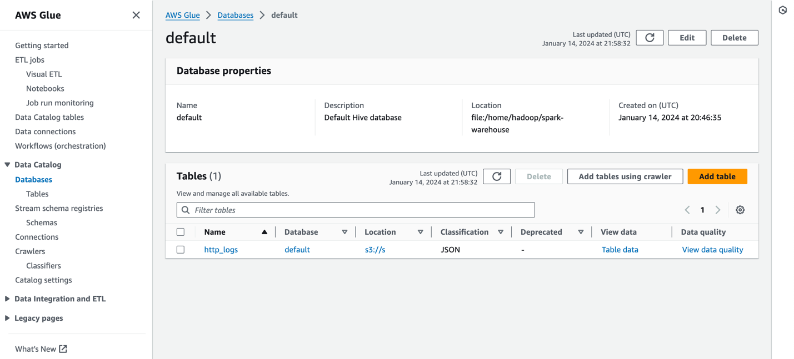Screen dimensions: 794x359
Task: Open ETL jobs in sidebar
Action: tap(29, 60)
